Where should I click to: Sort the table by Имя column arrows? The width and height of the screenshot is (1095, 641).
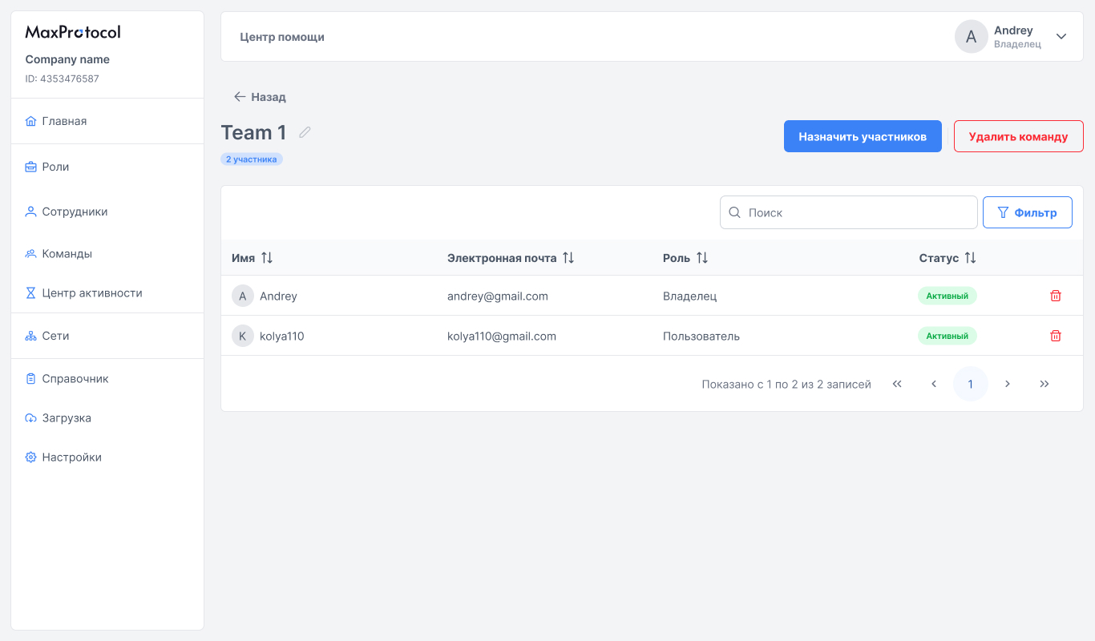pyautogui.click(x=267, y=258)
